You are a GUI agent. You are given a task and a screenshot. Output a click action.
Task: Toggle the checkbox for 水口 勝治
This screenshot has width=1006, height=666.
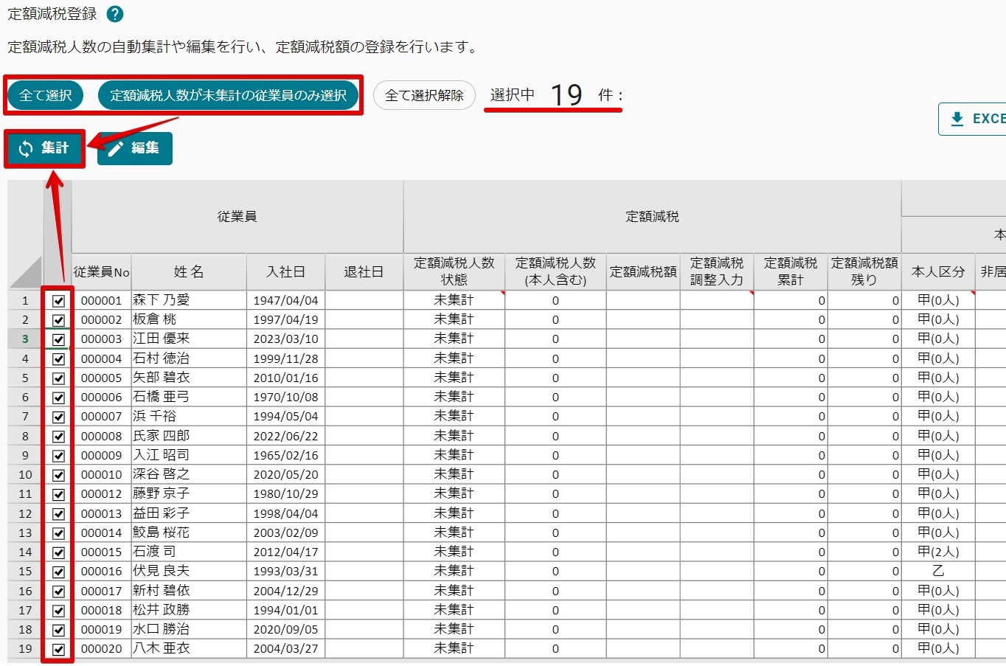click(x=58, y=630)
